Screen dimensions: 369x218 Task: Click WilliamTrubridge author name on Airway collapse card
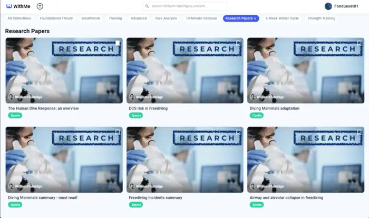click(x=270, y=186)
